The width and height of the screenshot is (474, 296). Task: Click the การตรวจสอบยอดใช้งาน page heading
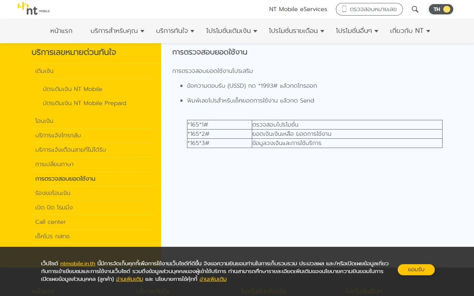210,52
